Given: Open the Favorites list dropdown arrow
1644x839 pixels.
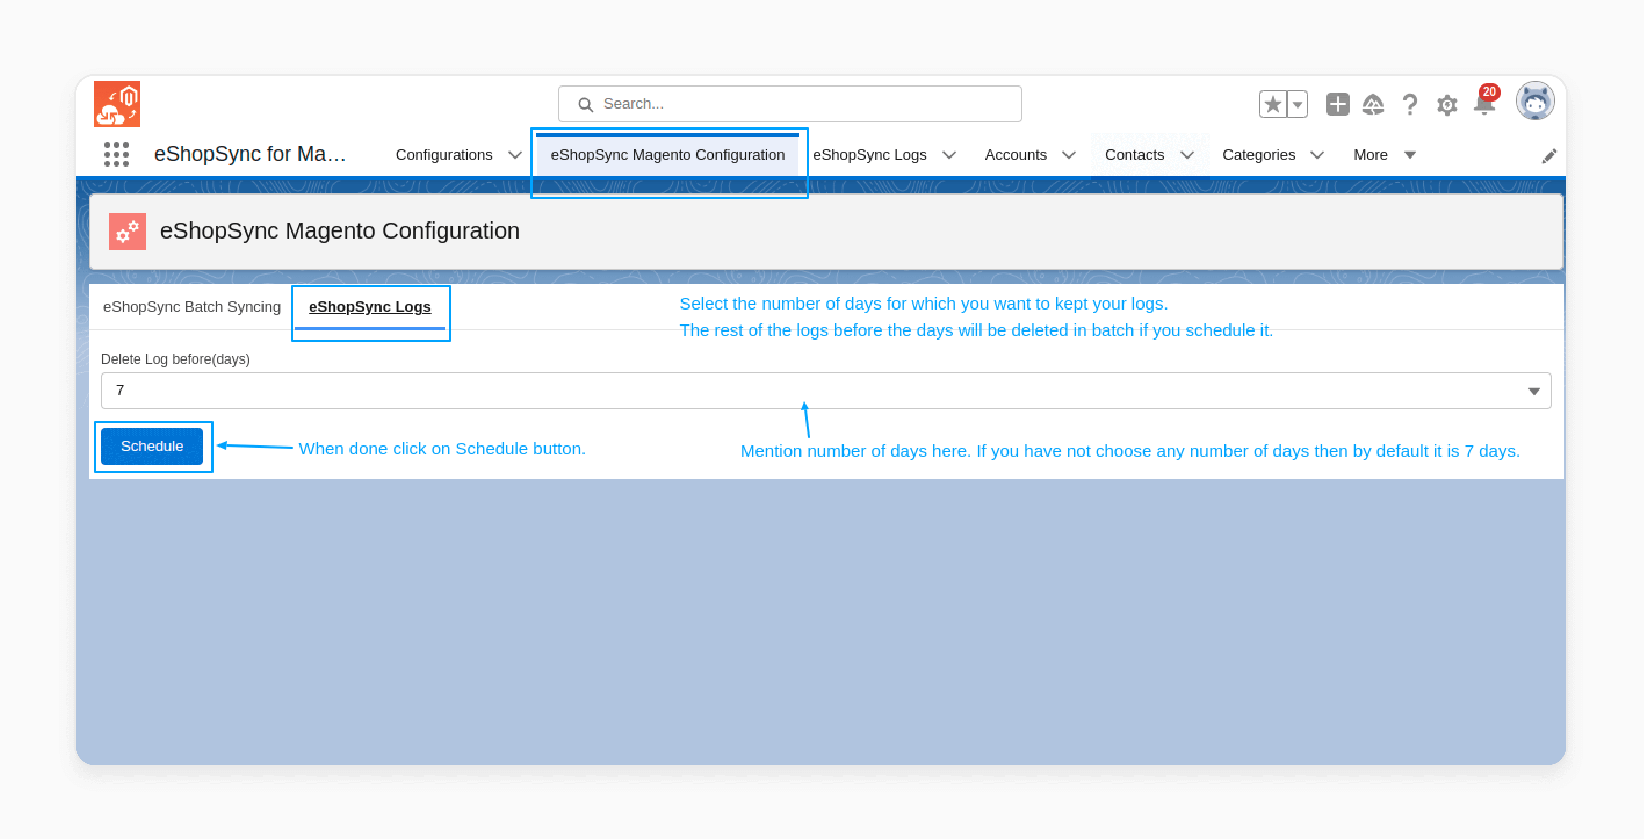Looking at the screenshot, I should tap(1297, 104).
